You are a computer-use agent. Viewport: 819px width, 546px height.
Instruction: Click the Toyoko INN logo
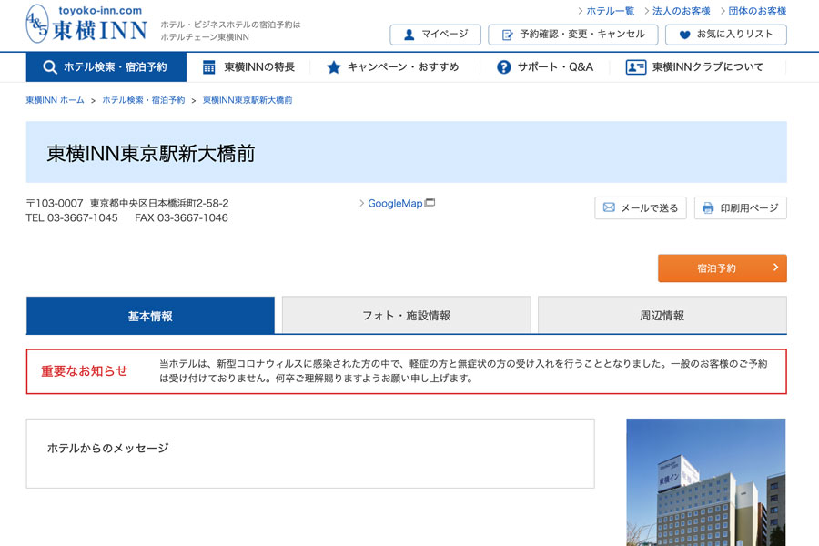tap(86, 24)
